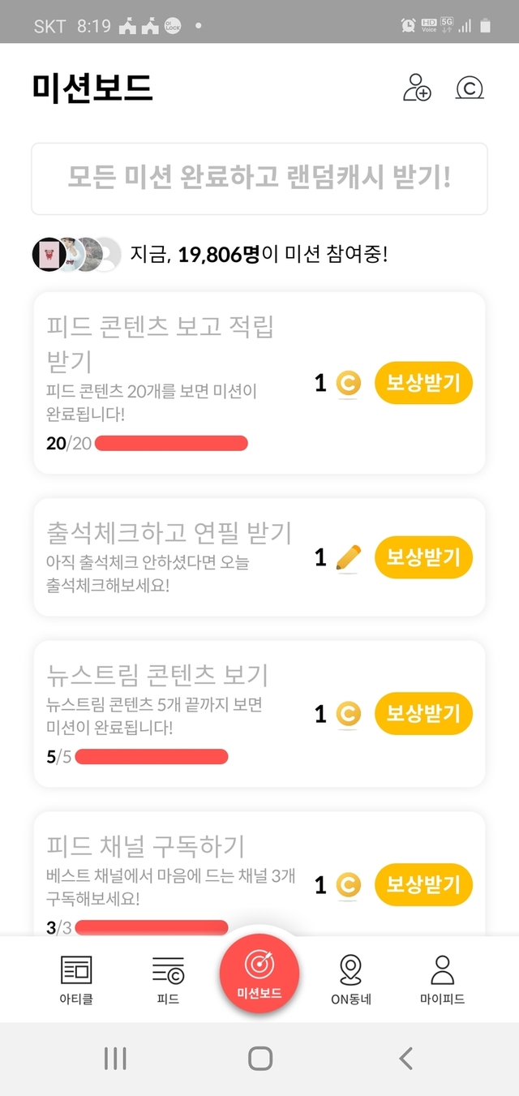Tap the participant avatars thumbnail group

point(76,255)
